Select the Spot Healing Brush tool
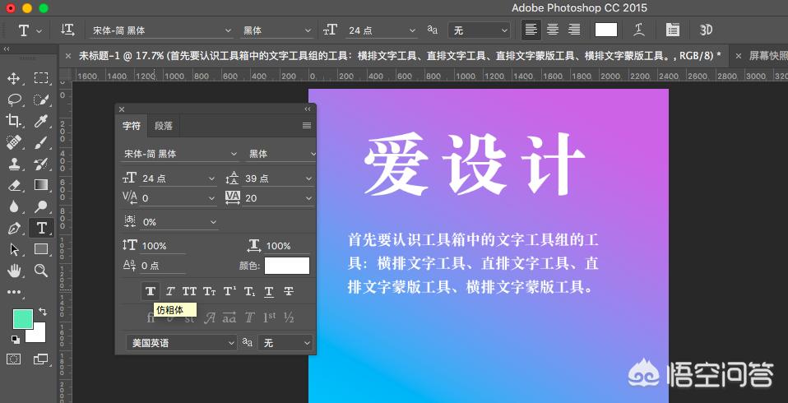This screenshot has height=403, width=788. coord(13,142)
